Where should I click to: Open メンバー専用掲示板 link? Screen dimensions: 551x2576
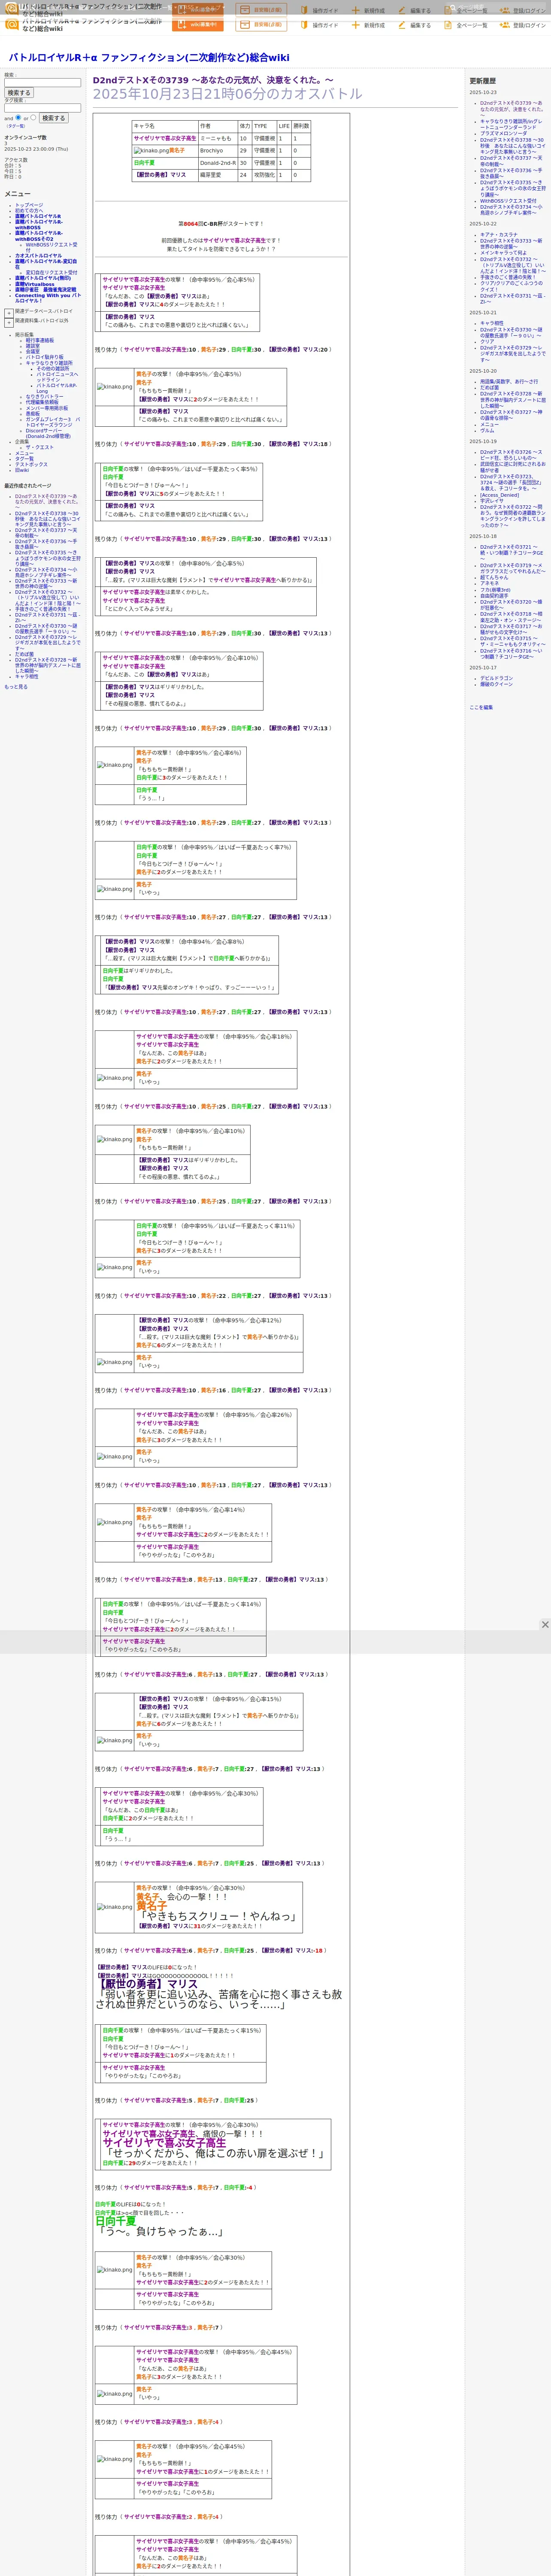[x=47, y=408]
